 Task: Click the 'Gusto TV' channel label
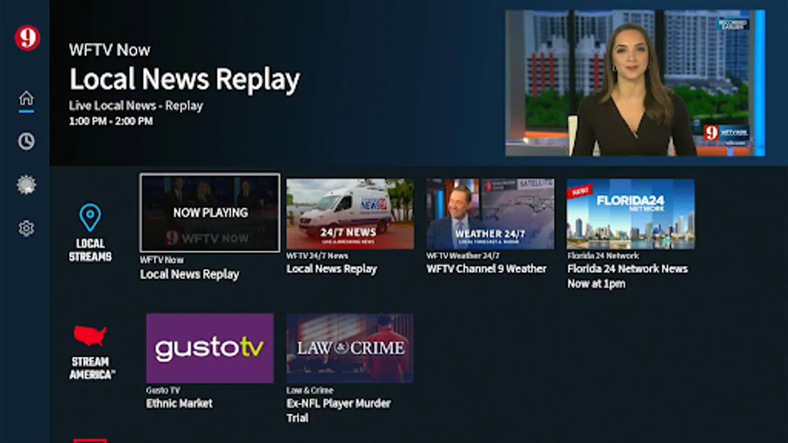[163, 390]
